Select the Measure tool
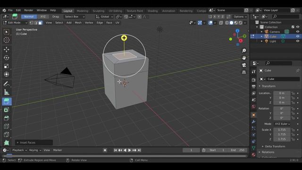 pos(7,92)
